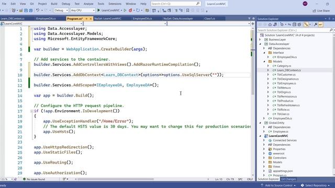This screenshot has width=335, height=188.
Task: Select the Controllers folder in LearnCoreMVC
Action: [280, 158]
